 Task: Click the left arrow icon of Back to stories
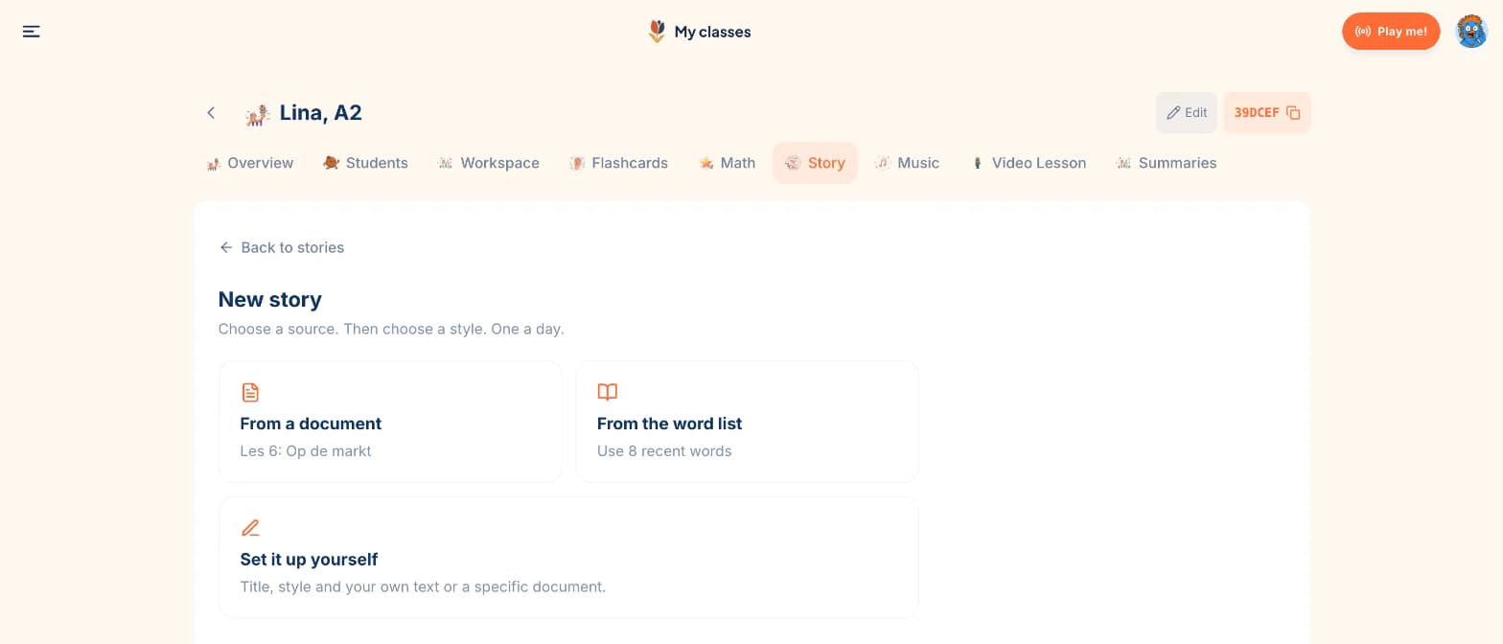(x=226, y=247)
